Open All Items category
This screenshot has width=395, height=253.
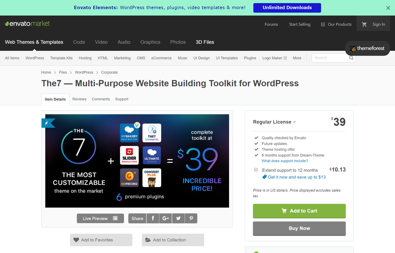[12, 58]
